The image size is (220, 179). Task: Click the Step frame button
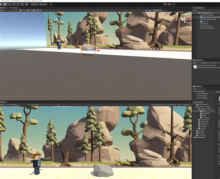[174, 4]
